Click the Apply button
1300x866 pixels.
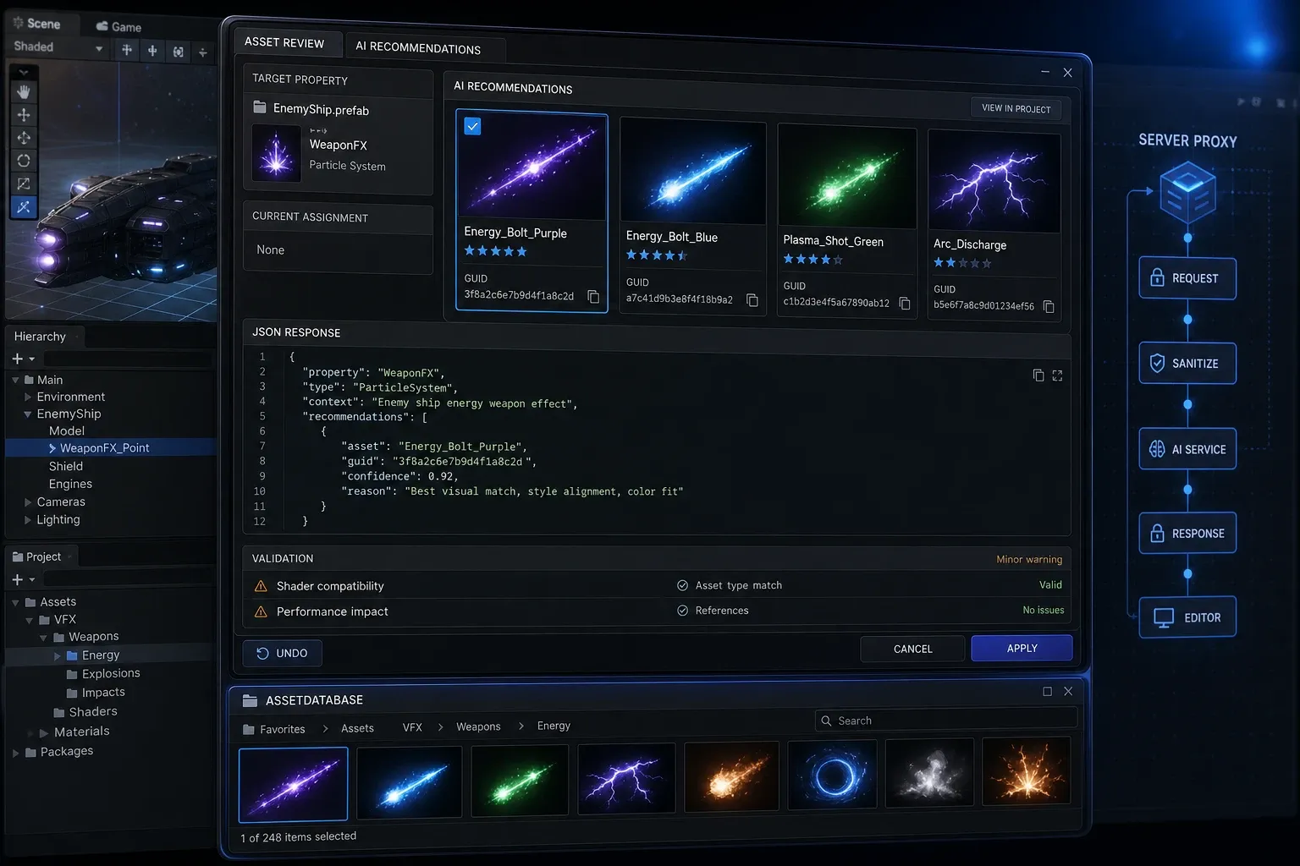coord(1022,648)
